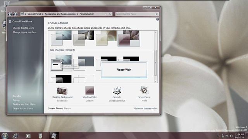Open Desktop Background slide show settings
This screenshot has width=248, height=139.
coord(62,94)
